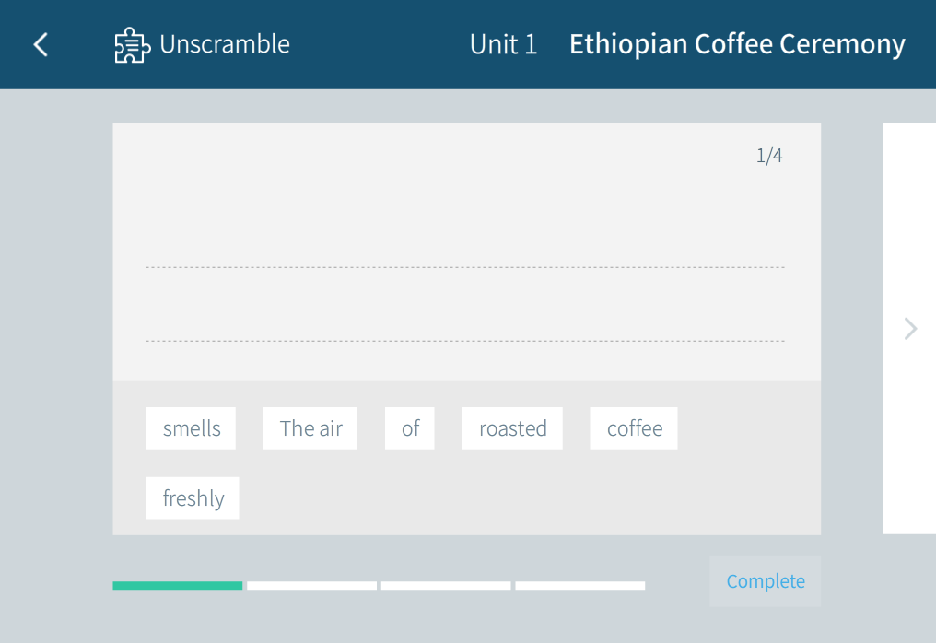
Task: Jump to second progress bar segment
Action: click(x=311, y=586)
